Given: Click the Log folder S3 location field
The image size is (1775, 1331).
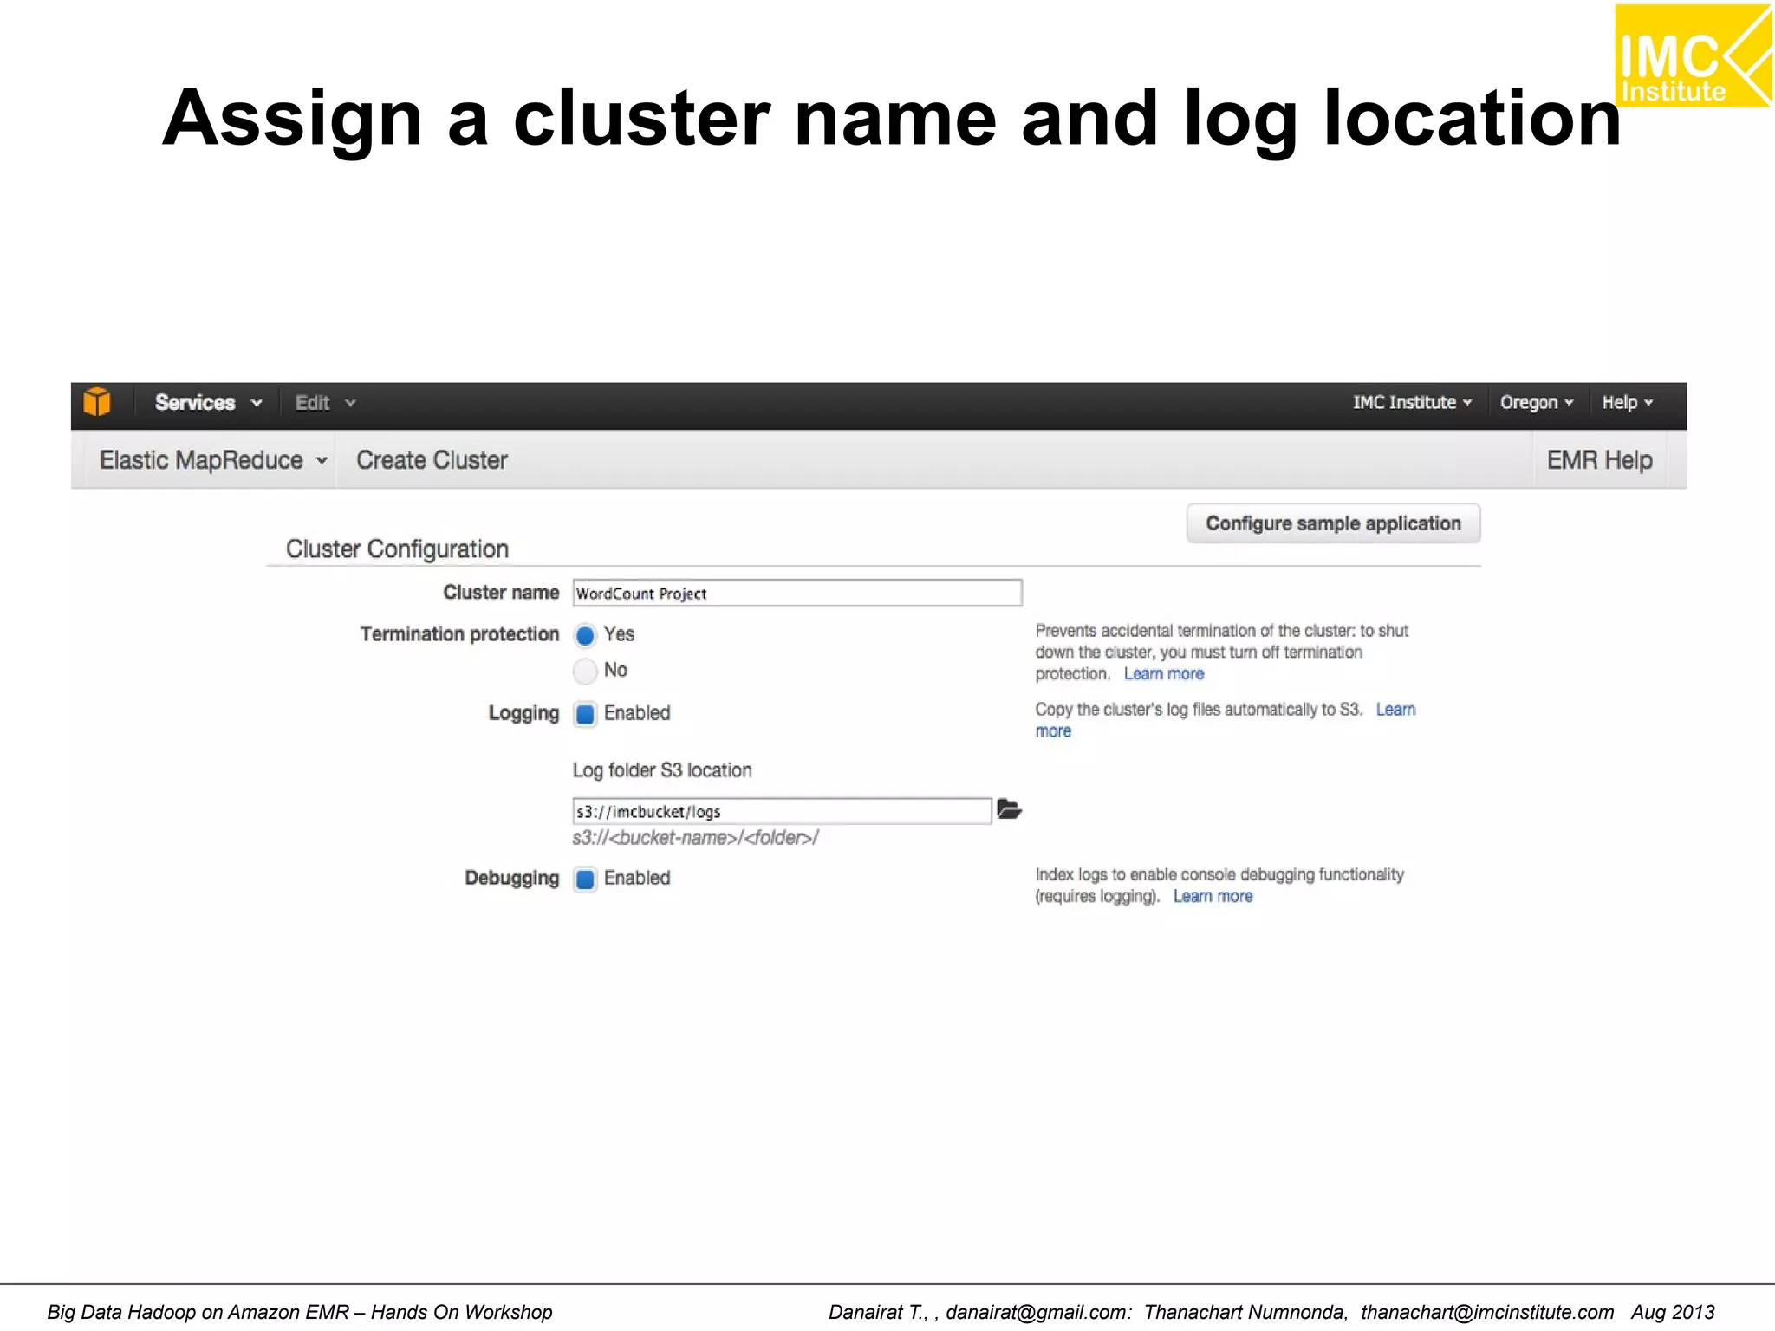Looking at the screenshot, I should (x=782, y=811).
